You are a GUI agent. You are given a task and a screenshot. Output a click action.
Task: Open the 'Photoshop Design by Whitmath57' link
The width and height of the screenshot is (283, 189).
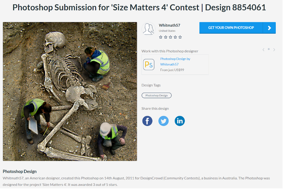(175, 62)
